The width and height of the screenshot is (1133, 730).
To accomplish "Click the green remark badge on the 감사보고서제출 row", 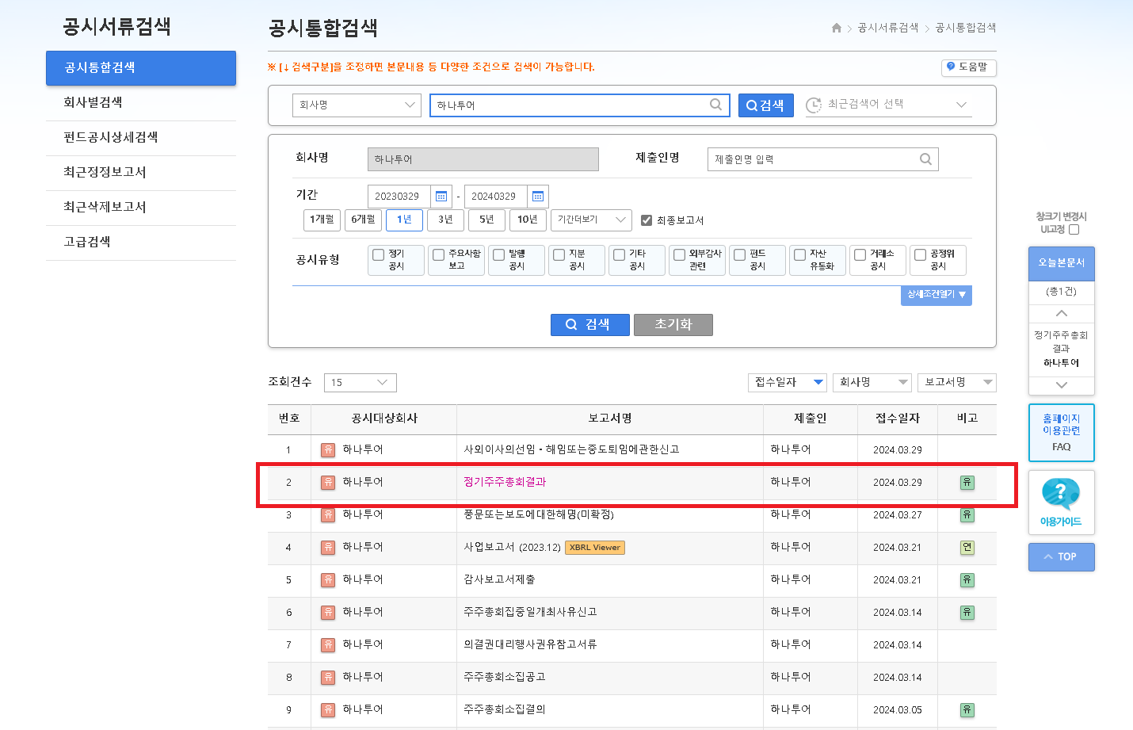I will pyautogui.click(x=967, y=579).
